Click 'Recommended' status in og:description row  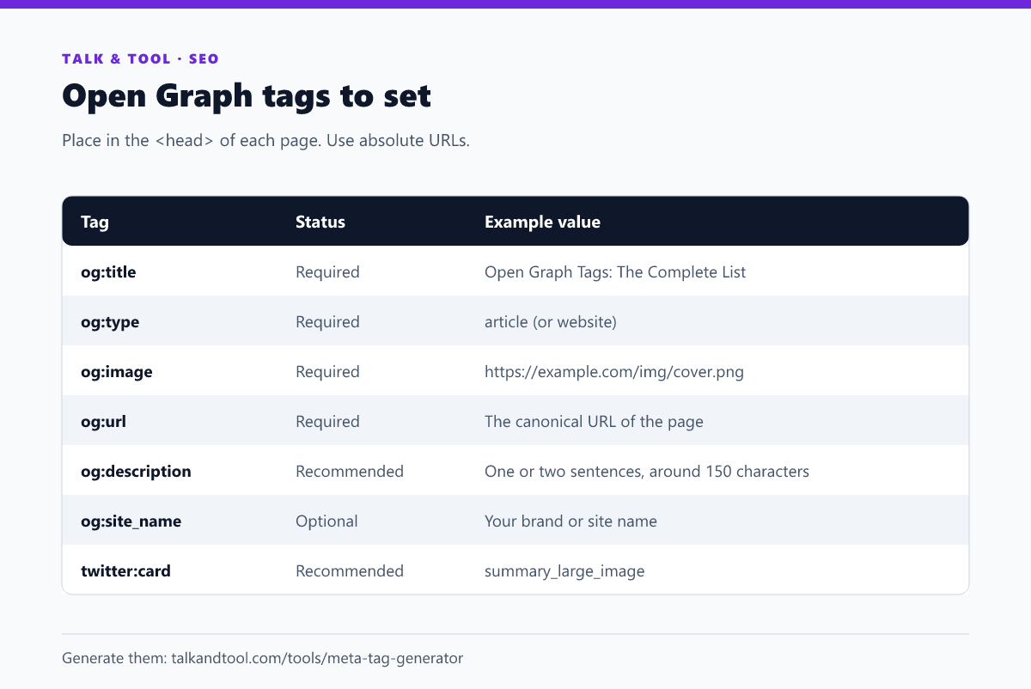(x=350, y=472)
